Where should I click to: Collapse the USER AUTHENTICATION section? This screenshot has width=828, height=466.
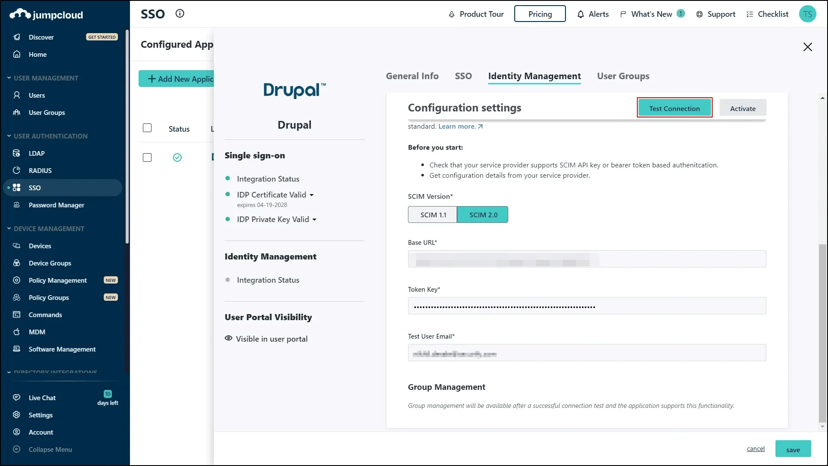click(9, 136)
